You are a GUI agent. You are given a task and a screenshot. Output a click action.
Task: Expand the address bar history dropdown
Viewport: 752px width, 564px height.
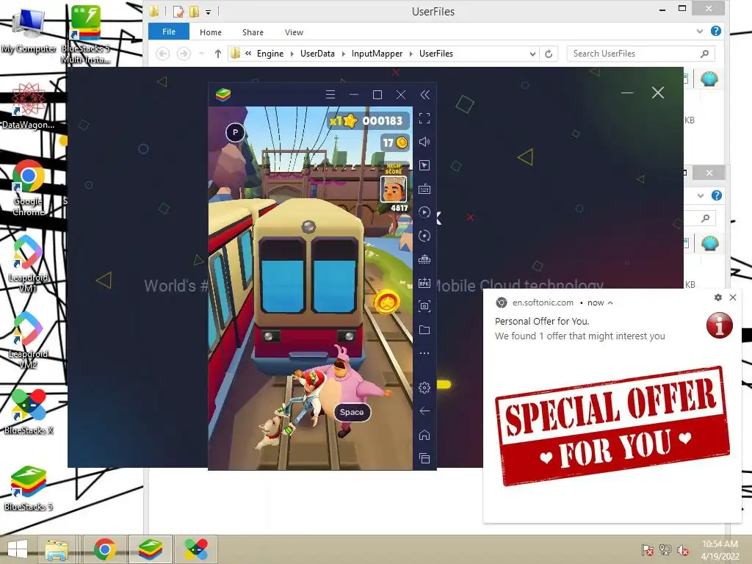532,54
